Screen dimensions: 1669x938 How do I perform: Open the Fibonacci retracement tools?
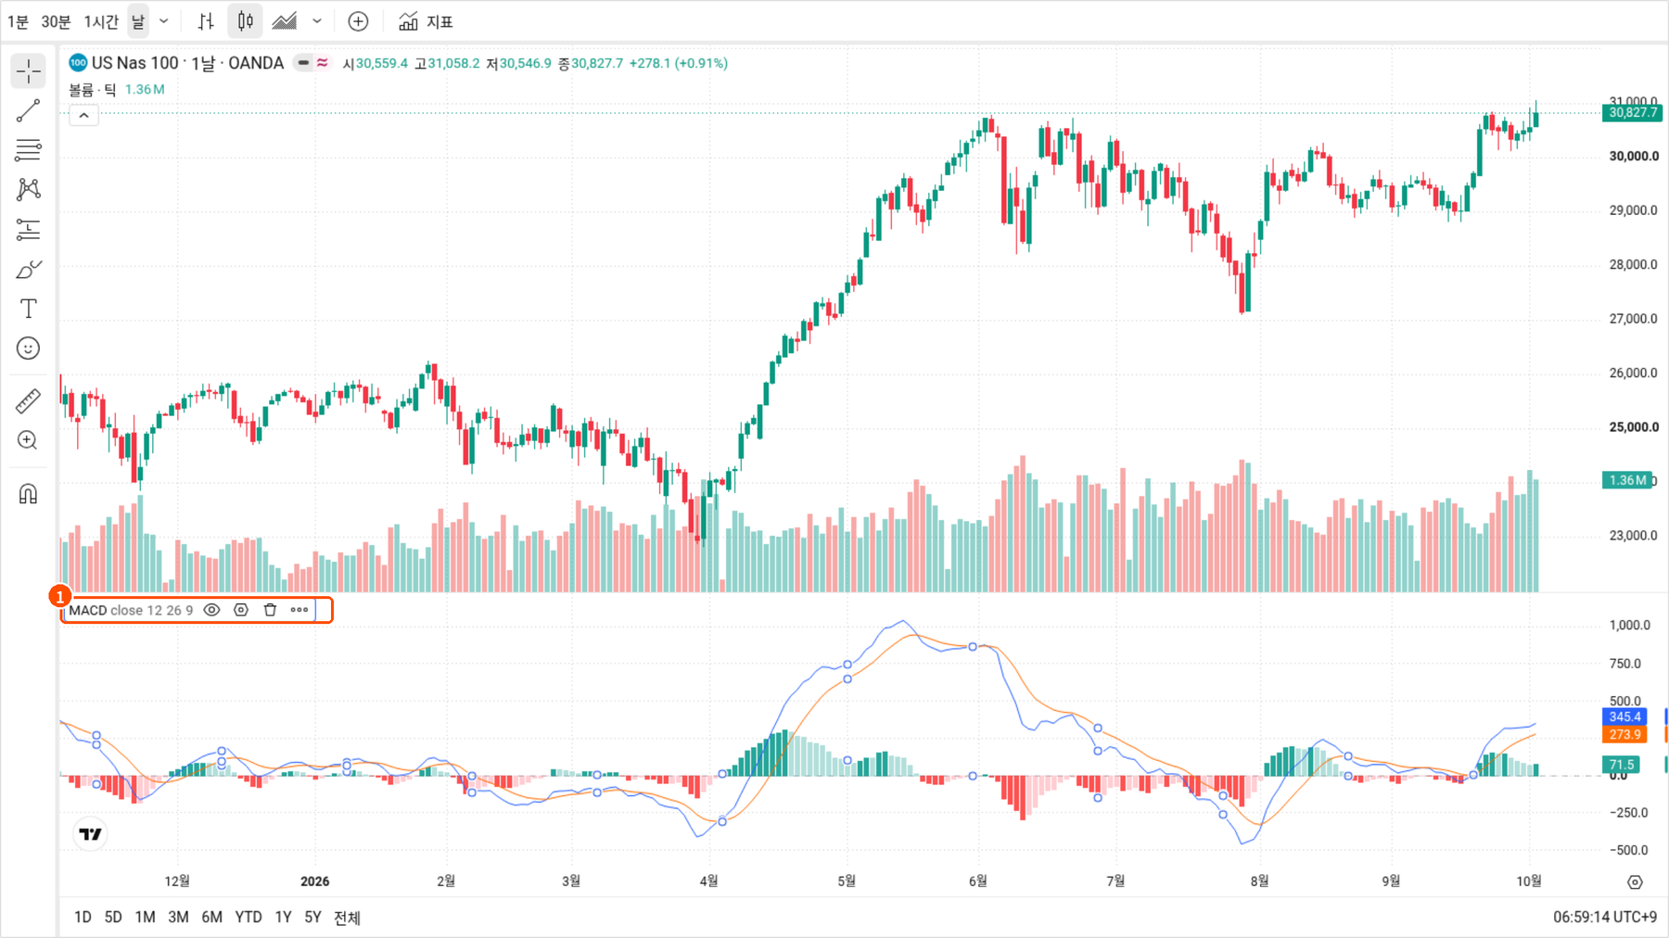(x=29, y=150)
